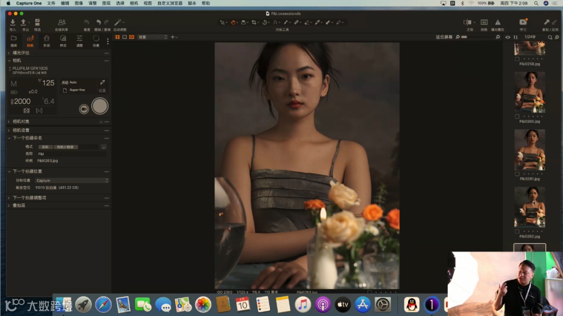Click the copy adjustments arrow icon
The width and height of the screenshot is (563, 316).
(x=546, y=22)
